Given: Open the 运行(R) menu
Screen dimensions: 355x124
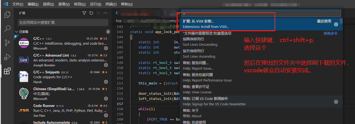Looking at the screenshot, I should (95, 4).
